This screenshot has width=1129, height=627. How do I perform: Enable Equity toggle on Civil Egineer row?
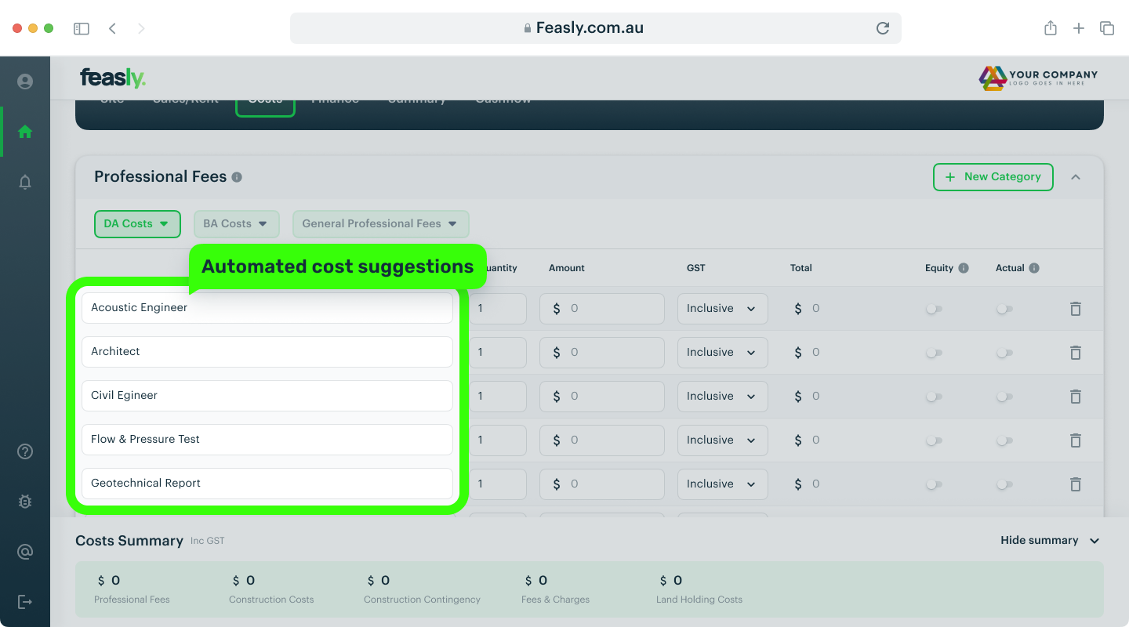934,397
